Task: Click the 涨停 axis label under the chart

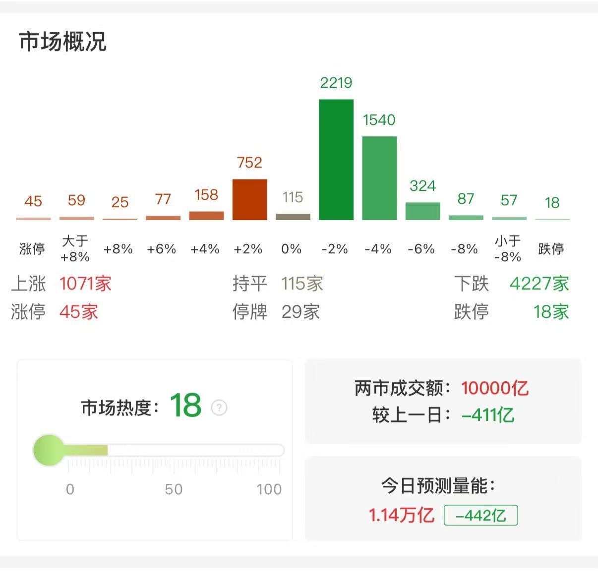Action: pyautogui.click(x=32, y=248)
